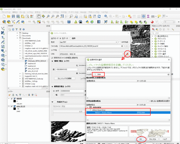Click ヘルプ in the CRS selector dialog

point(165,139)
